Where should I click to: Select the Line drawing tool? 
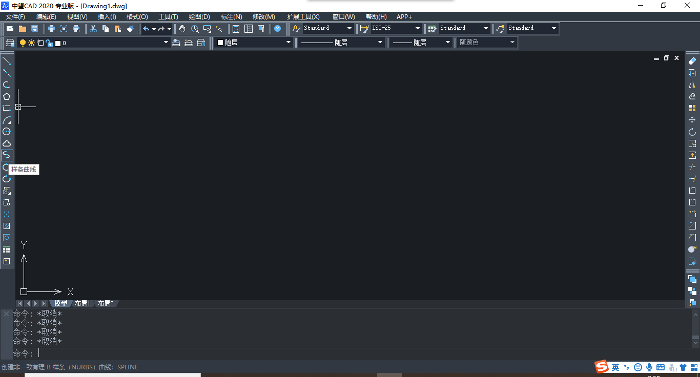[7, 61]
